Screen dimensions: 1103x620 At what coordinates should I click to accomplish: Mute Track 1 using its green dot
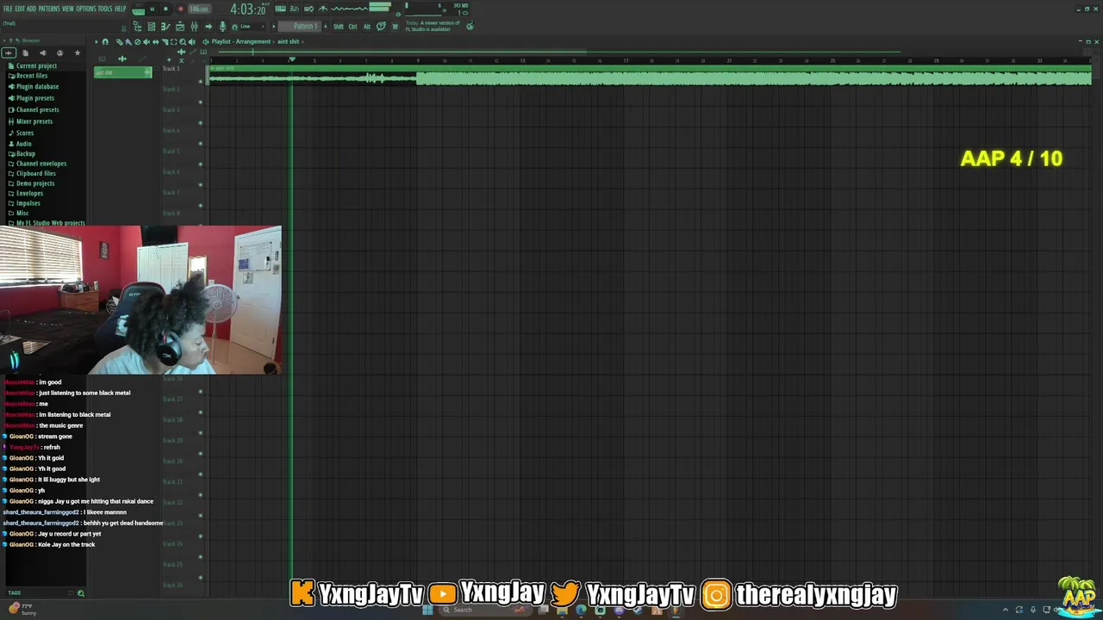click(201, 82)
